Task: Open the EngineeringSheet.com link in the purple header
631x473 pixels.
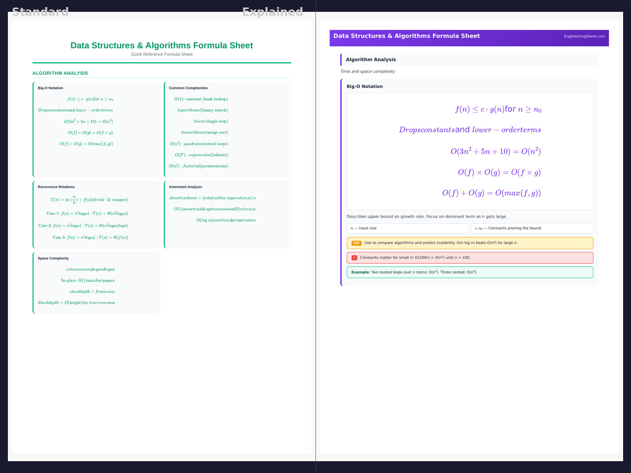Action: (x=584, y=36)
